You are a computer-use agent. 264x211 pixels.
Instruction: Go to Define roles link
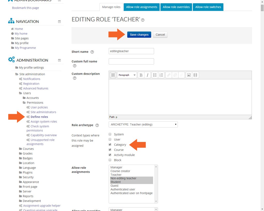[x=39, y=117]
